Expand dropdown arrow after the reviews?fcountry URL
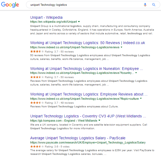Viewport: 161px width, 158px height. pos(136,73)
